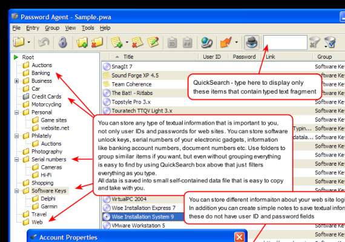Toggle the spy hat show-passwords icon

pos(252,42)
